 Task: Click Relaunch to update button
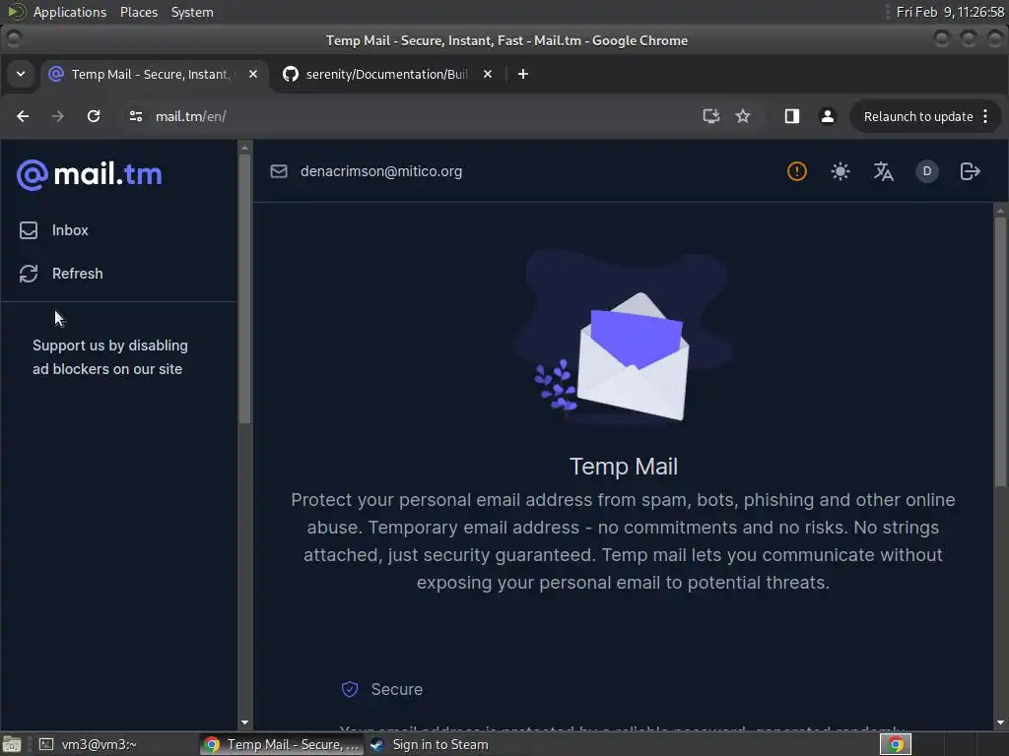tap(917, 116)
